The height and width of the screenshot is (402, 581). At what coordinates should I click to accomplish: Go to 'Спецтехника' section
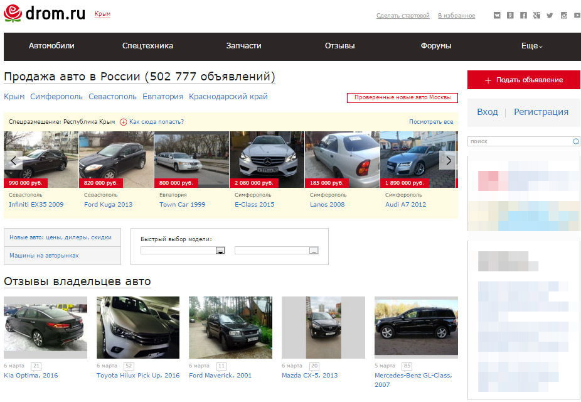[147, 46]
